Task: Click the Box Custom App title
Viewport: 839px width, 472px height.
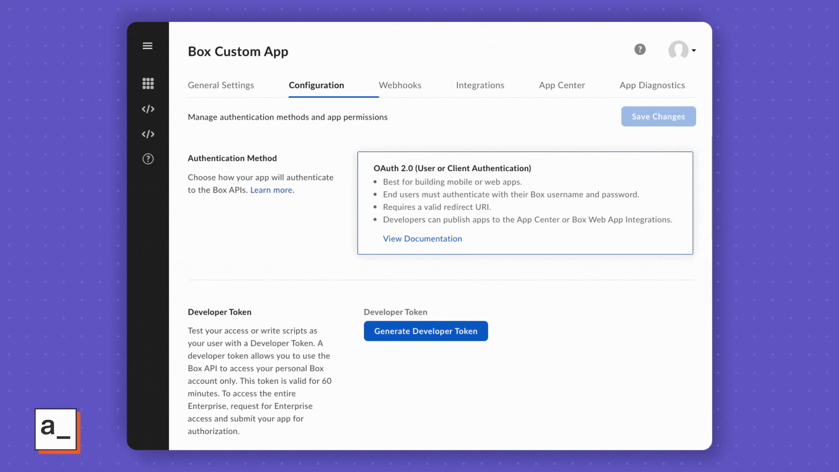Action: [x=238, y=52]
